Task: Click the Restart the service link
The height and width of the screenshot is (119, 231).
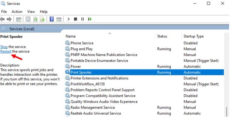Action: click(6, 52)
